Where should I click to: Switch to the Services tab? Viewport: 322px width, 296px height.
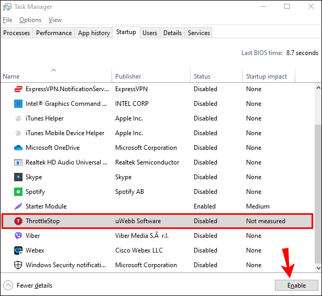[199, 33]
